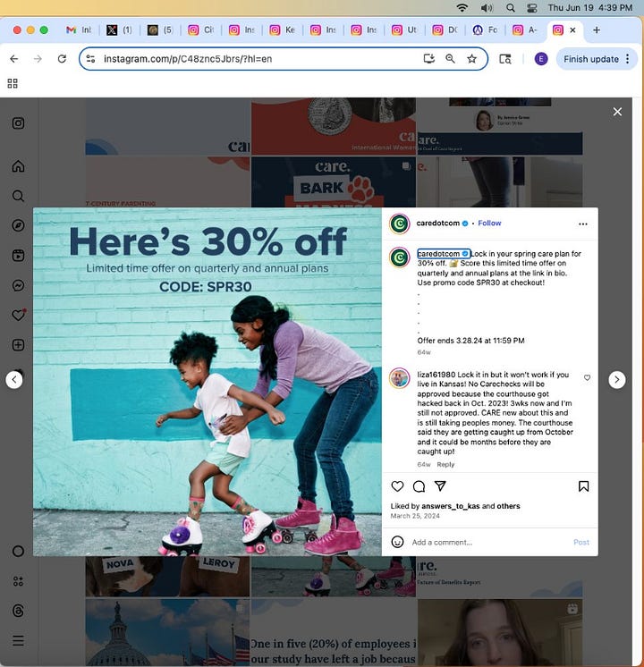This screenshot has width=644, height=667.
Task: Open post options three-dot menu
Action: click(582, 224)
